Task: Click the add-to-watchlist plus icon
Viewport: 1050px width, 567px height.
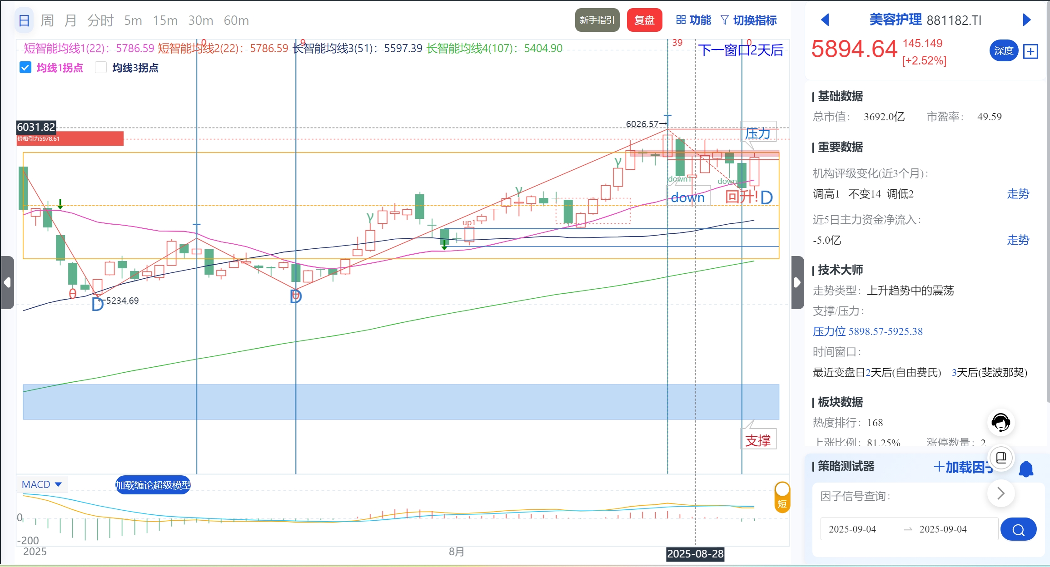Action: click(1030, 51)
